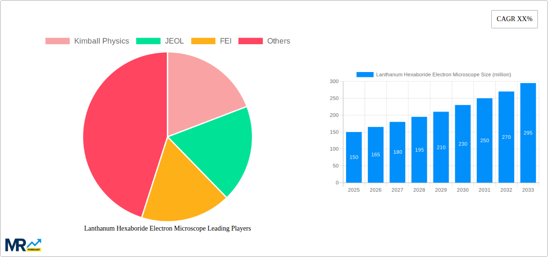This screenshot has width=548, height=257.
Task: Click the Lanthanum Hexaboride Size (million) legend text
Action: coord(444,74)
